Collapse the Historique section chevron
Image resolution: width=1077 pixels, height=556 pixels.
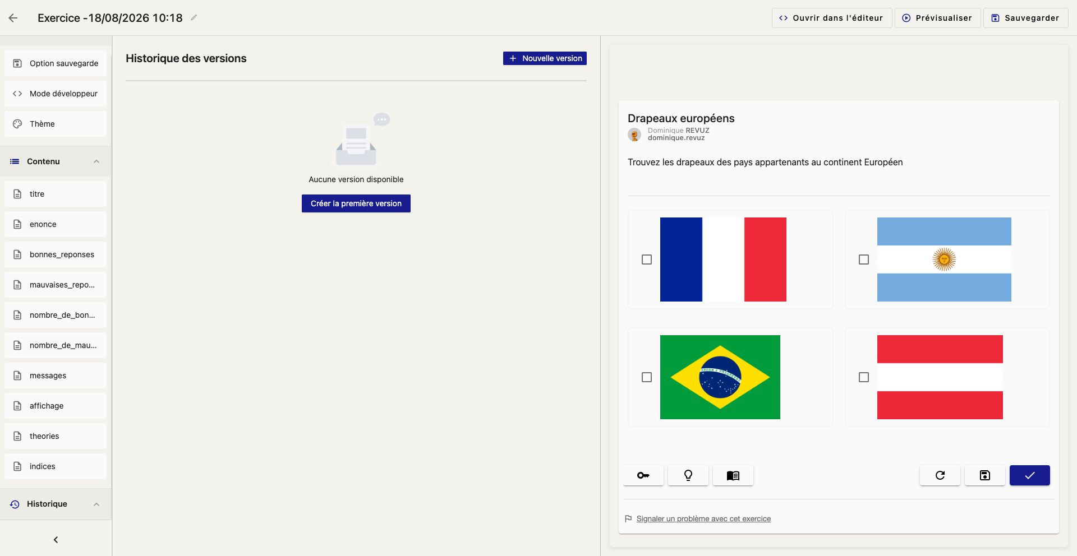click(96, 504)
